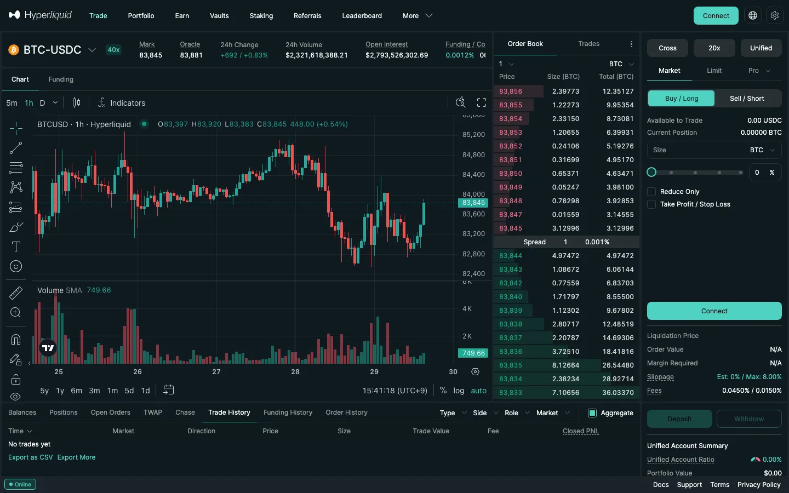Open the language globe menu
This screenshot has width=789, height=493.
click(x=753, y=15)
